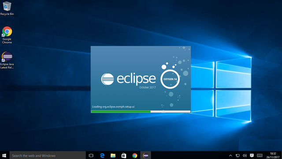Click the Loading org.eclipse.oomph.setup.ui text
This screenshot has height=159, width=282.
point(113,107)
